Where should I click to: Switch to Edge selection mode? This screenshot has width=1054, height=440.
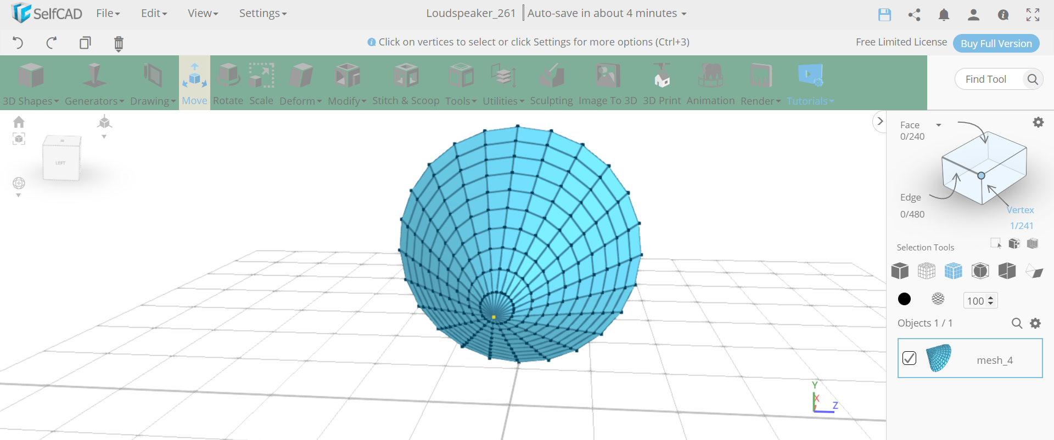pos(911,197)
